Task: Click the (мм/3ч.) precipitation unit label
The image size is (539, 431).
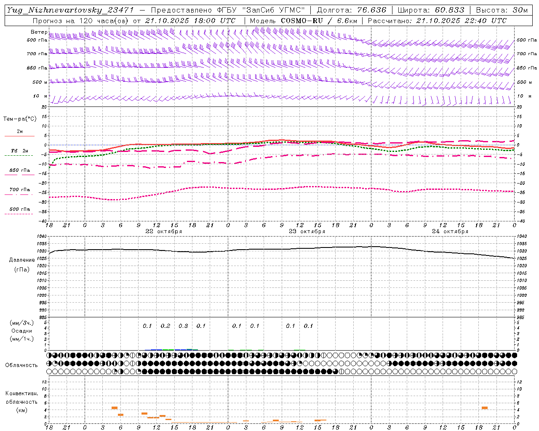Action: [22, 323]
